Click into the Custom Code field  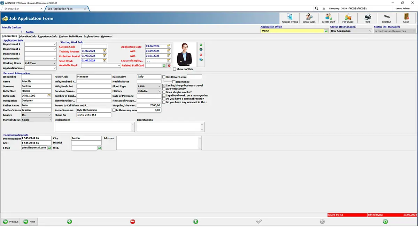(x=94, y=46)
